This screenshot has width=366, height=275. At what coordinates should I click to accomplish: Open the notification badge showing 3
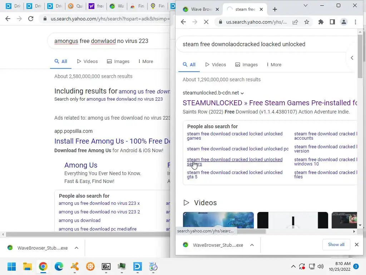tap(356, 266)
